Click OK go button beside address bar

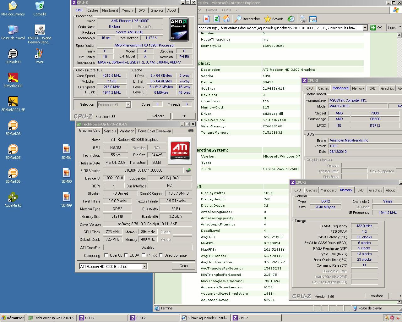click(377, 28)
